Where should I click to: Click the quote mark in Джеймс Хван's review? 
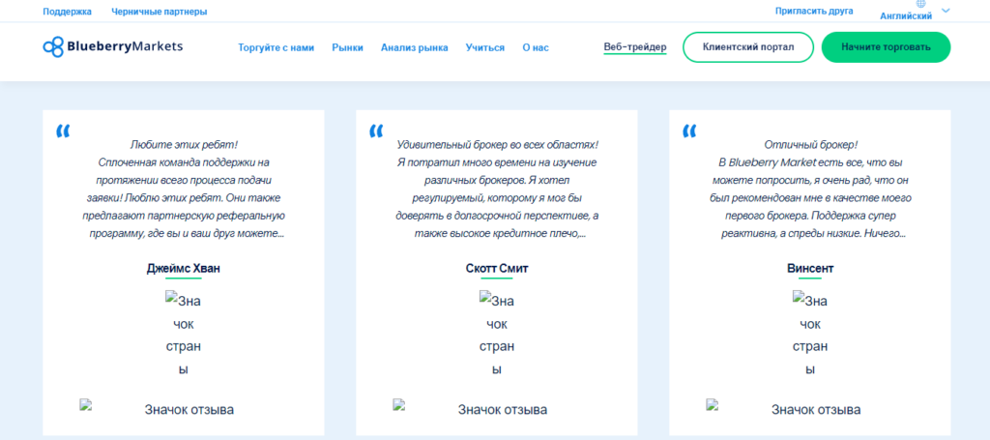(x=63, y=132)
